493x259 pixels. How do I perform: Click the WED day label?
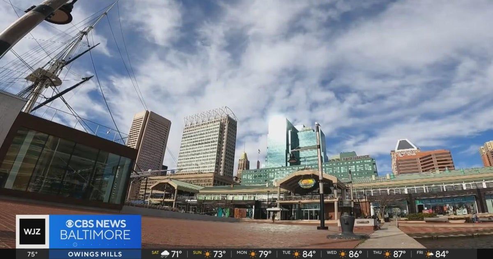tap(332, 252)
